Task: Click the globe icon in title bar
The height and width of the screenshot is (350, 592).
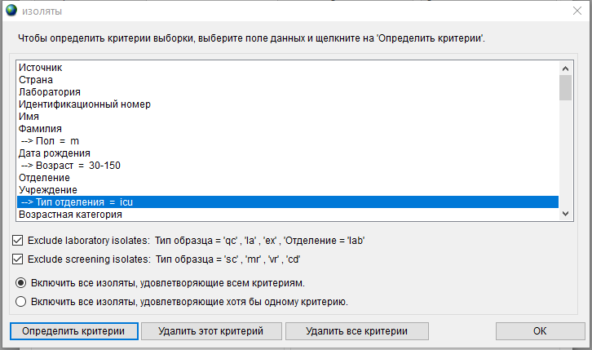Action: [x=11, y=11]
